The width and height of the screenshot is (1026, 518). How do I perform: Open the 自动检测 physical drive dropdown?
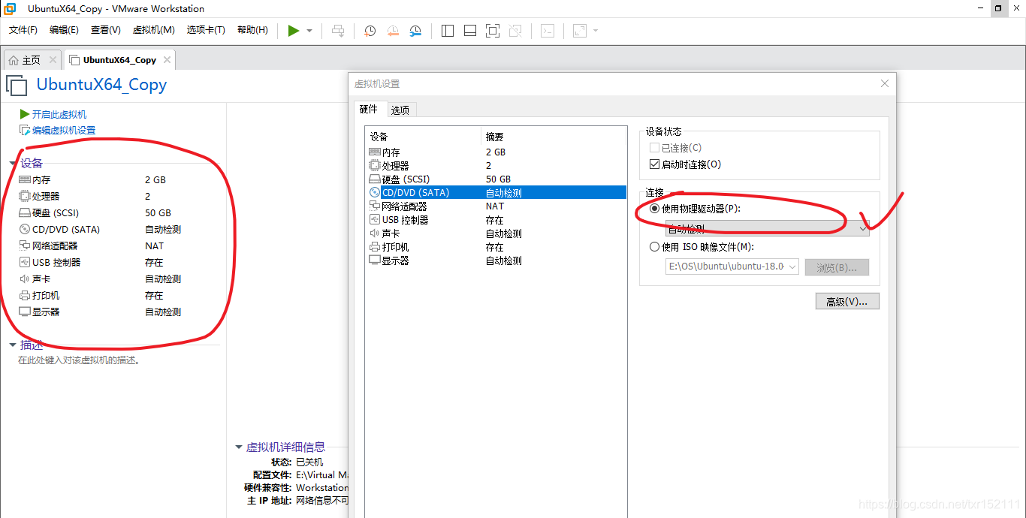[x=768, y=228]
